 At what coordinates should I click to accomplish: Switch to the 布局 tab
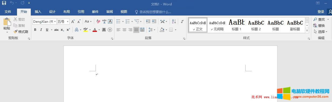click(67, 12)
